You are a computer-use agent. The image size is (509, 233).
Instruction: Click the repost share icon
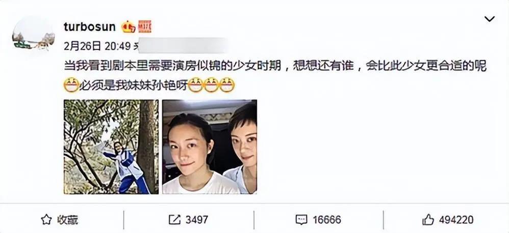(x=174, y=220)
